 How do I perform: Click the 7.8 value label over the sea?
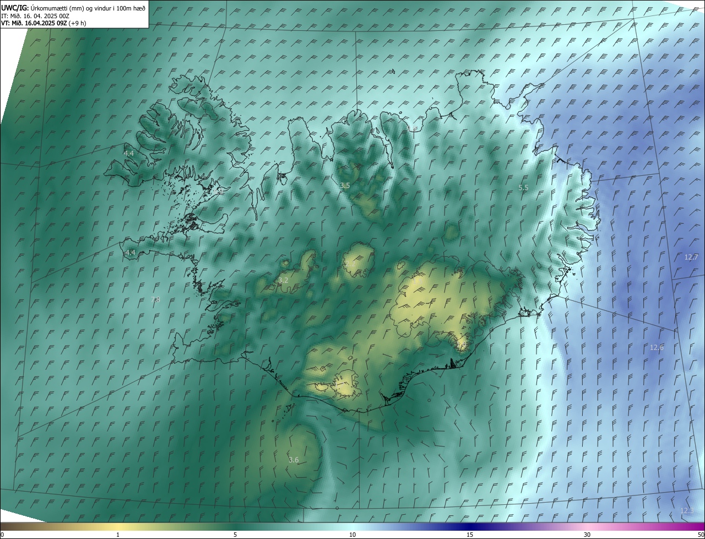[x=155, y=300]
